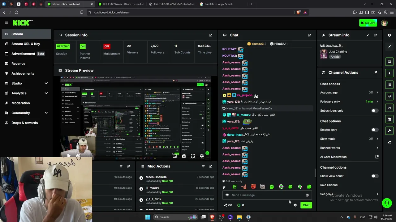This screenshot has height=222, width=396.
Task: Pop out the Stream info panel
Action: tap(375, 35)
